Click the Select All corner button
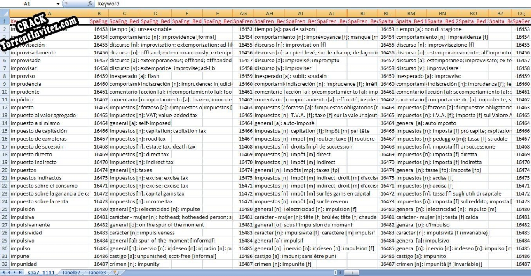The image size is (531, 276). (x=4, y=13)
